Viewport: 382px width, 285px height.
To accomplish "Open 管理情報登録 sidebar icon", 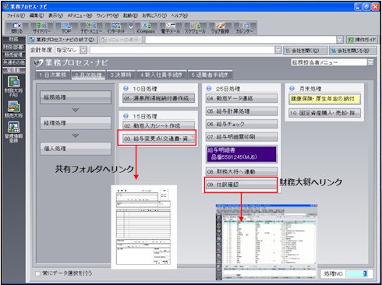I will pyautogui.click(x=13, y=132).
